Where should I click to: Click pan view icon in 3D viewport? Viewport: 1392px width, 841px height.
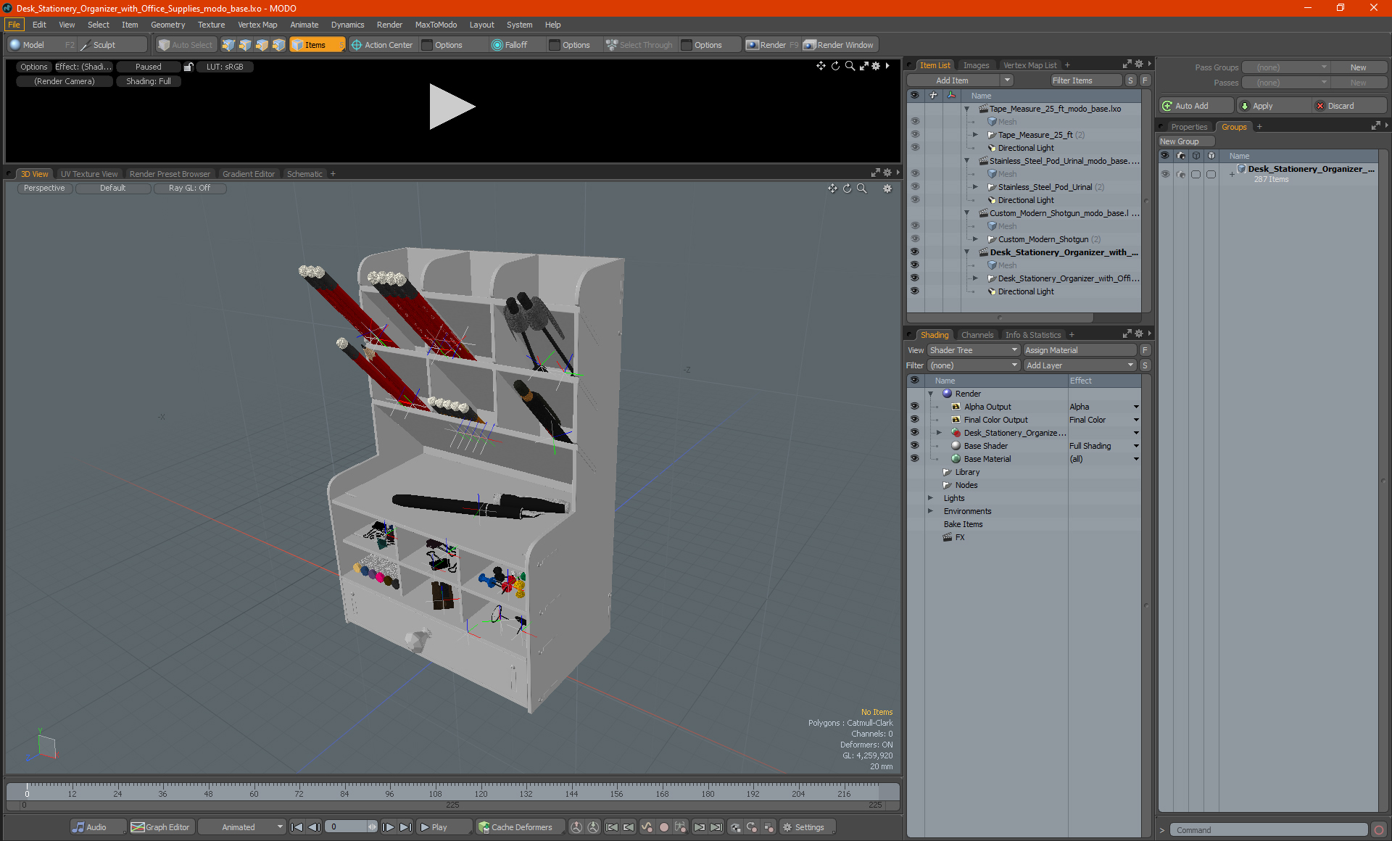click(833, 188)
